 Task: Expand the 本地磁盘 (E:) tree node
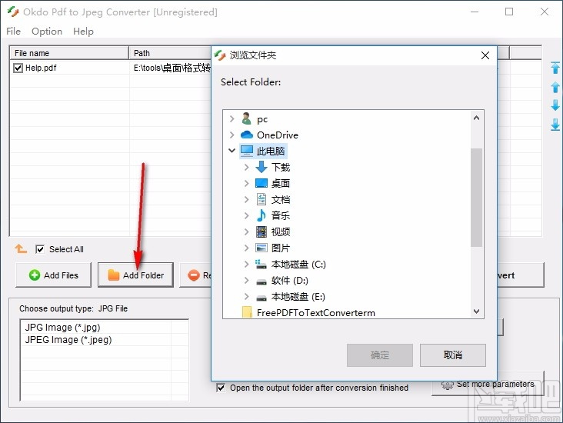pos(246,297)
